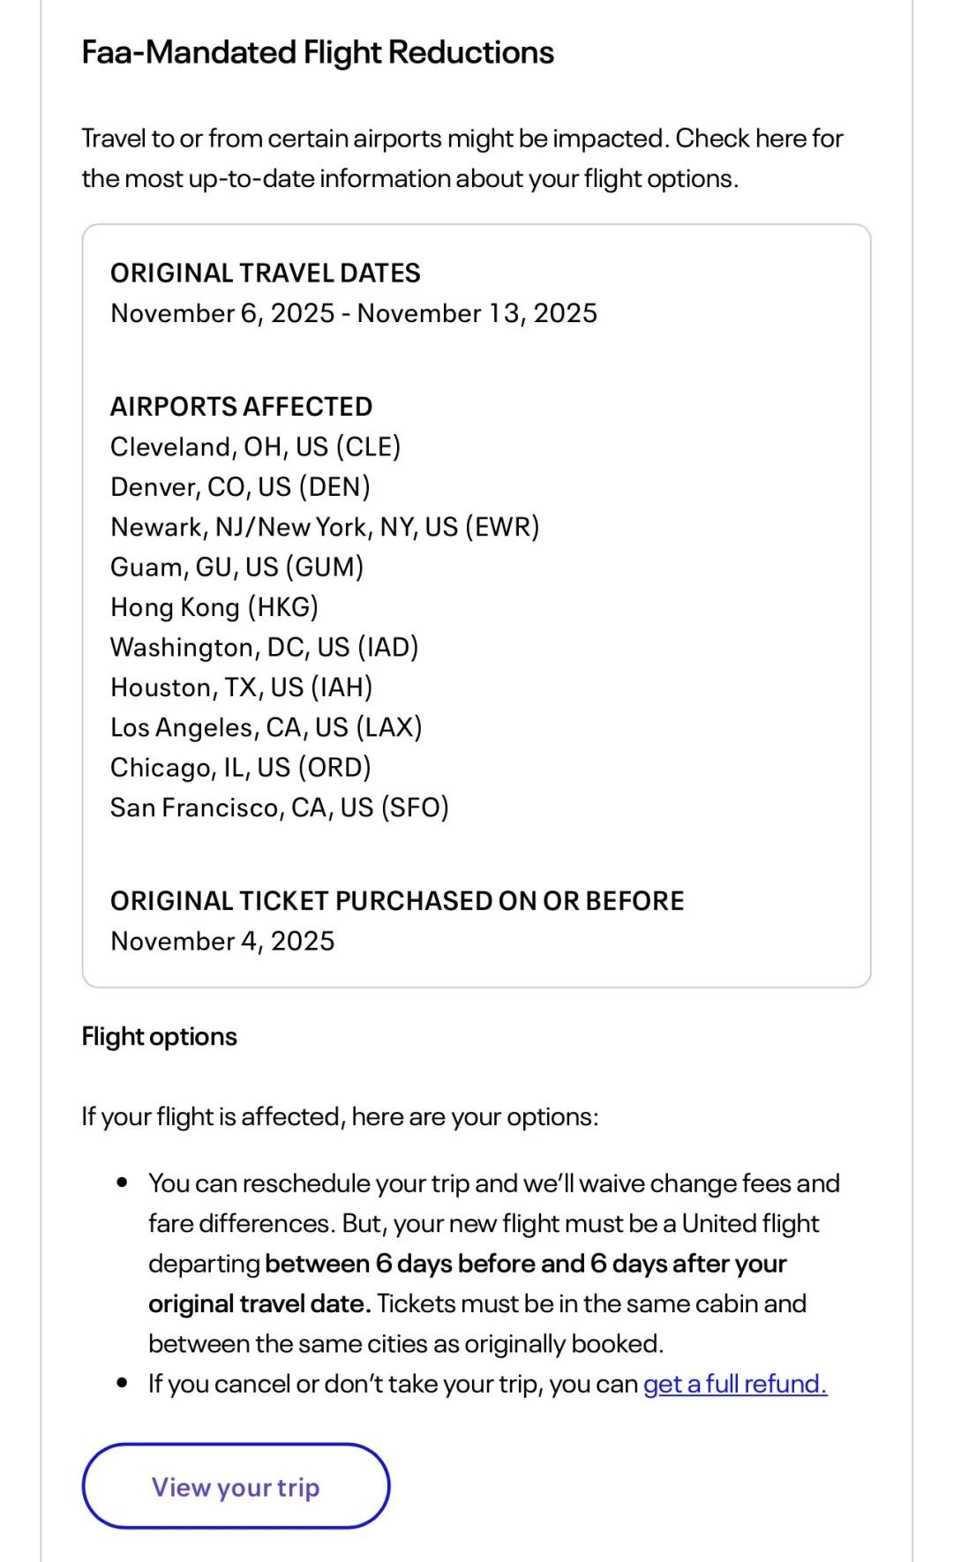Screen dimensions: 953x1562
Task: Click the Hong Kong (HKG) entry
Action: (214, 607)
